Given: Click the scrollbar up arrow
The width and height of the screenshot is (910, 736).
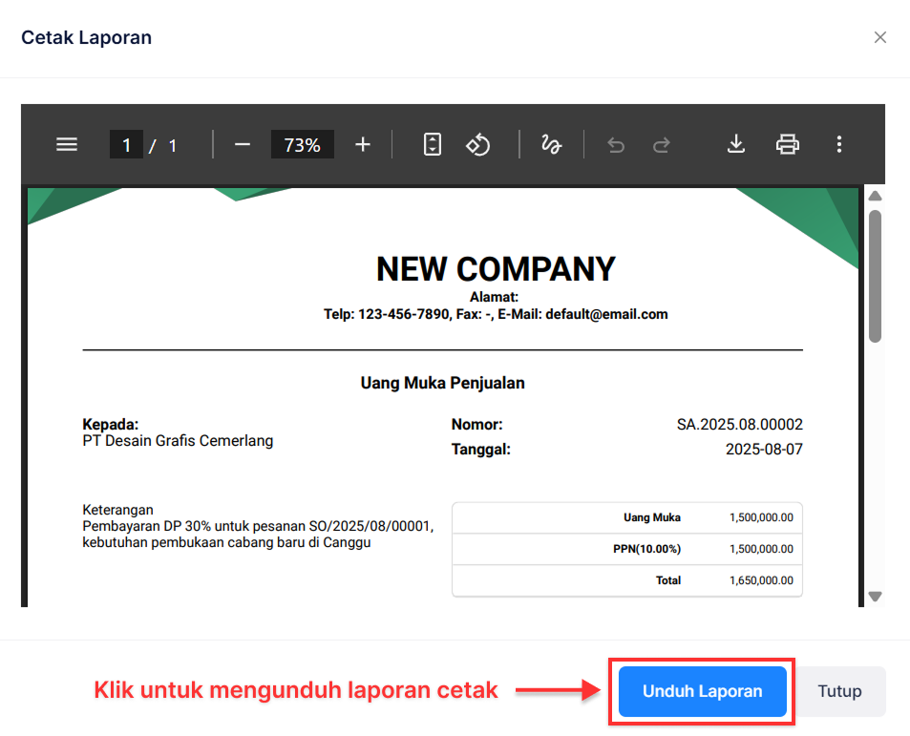Looking at the screenshot, I should click(x=876, y=195).
